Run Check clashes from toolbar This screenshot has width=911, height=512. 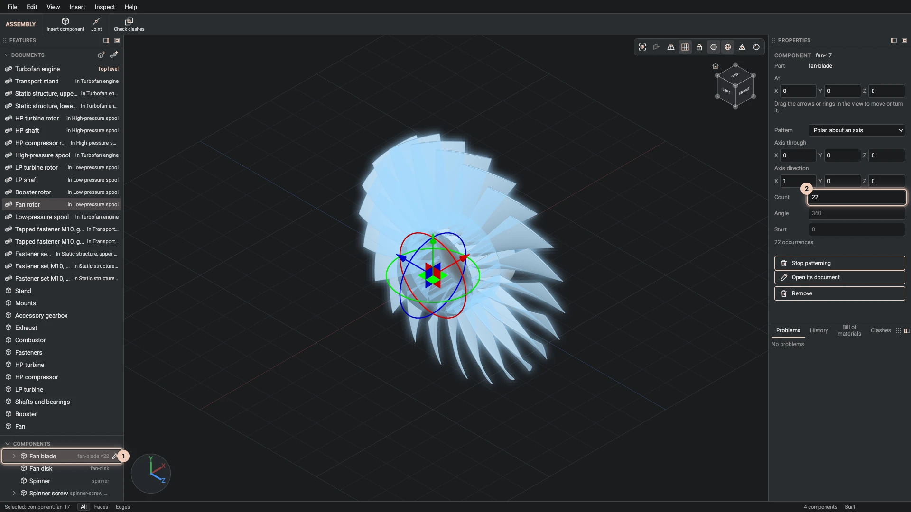point(129,24)
